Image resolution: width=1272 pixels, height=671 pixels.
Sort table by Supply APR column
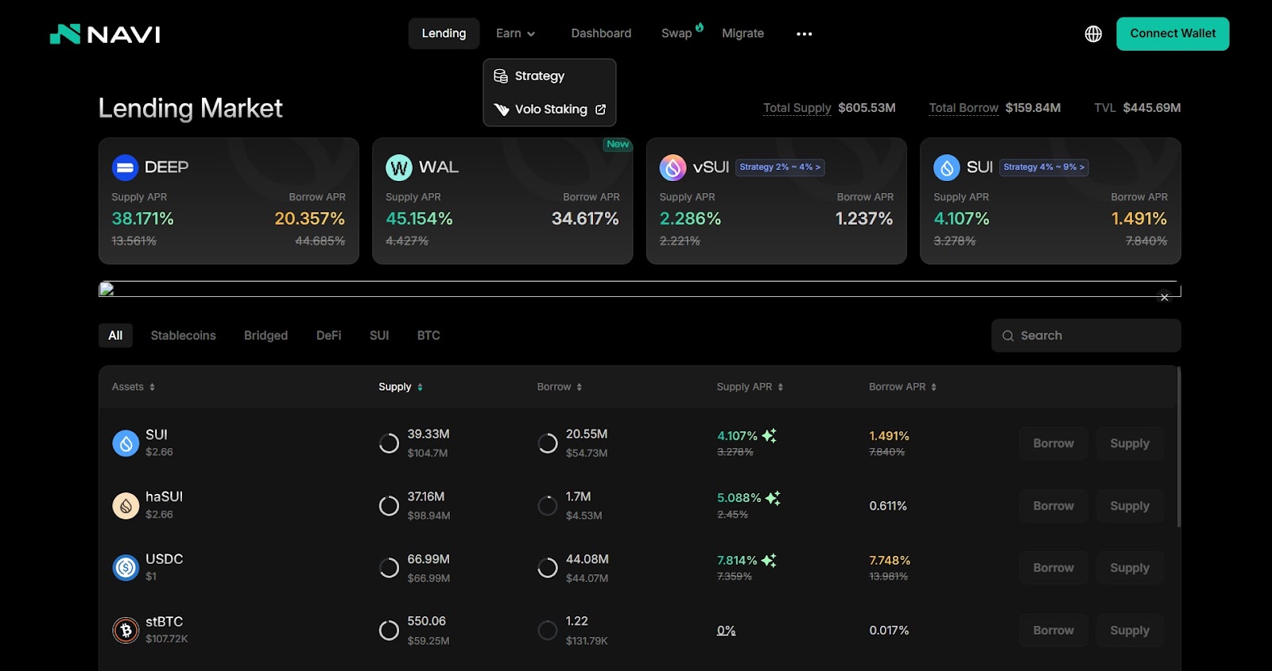(750, 387)
